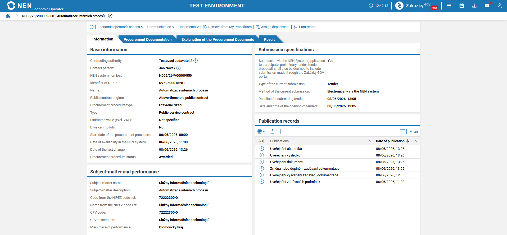Viewport: 507px width, 235px height.
Task: Open the user profile icon
Action: click(500, 6)
